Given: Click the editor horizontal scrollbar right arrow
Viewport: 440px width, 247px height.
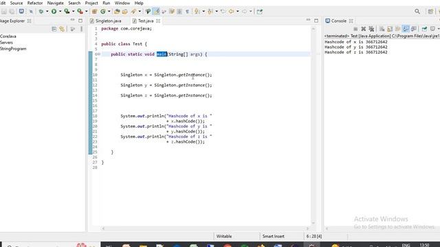Looking at the screenshot, I should pos(307,228).
